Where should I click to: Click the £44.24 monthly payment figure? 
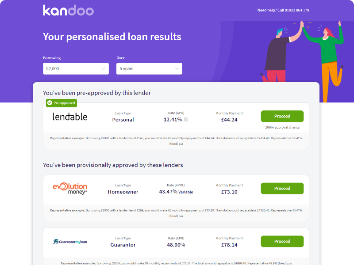229,120
